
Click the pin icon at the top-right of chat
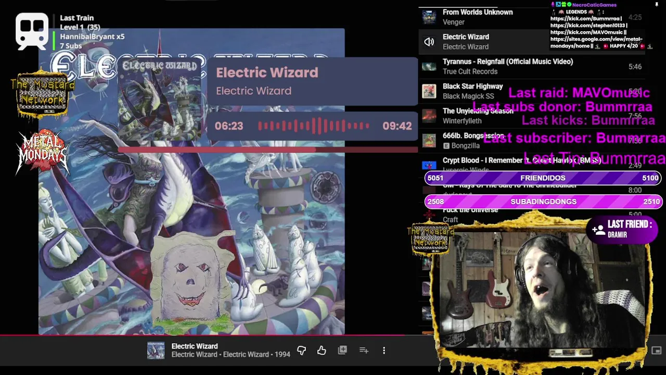click(x=657, y=5)
